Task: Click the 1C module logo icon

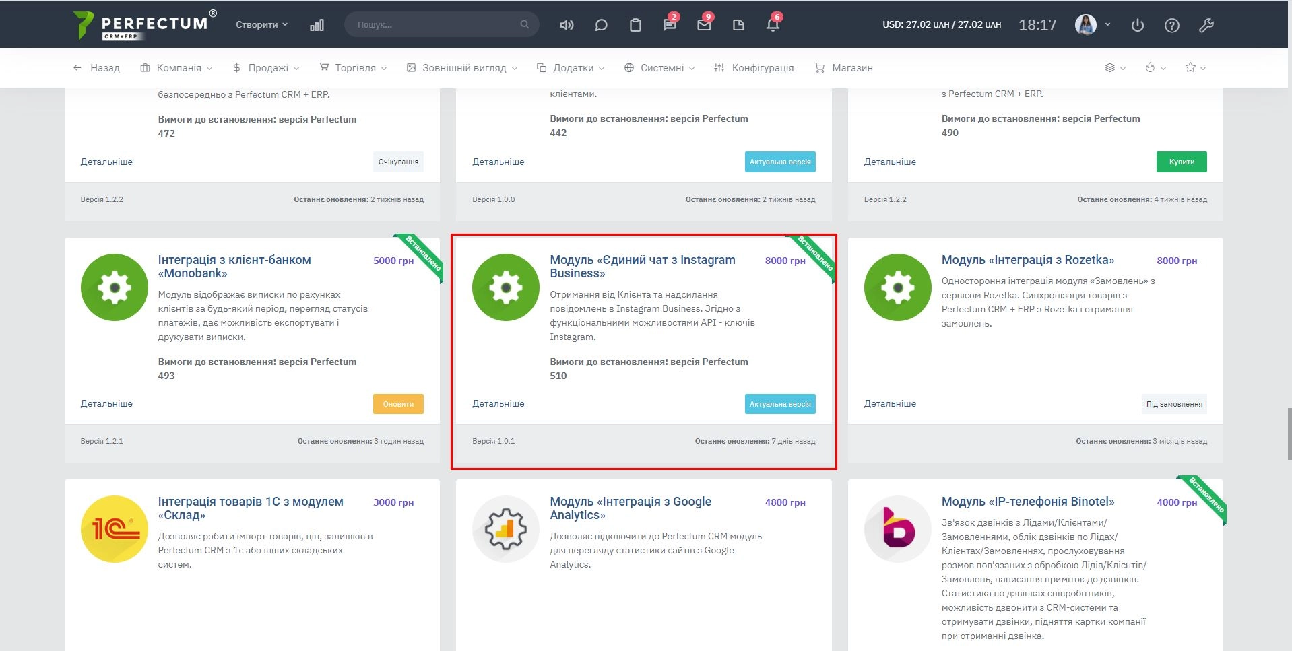Action: pyautogui.click(x=115, y=529)
